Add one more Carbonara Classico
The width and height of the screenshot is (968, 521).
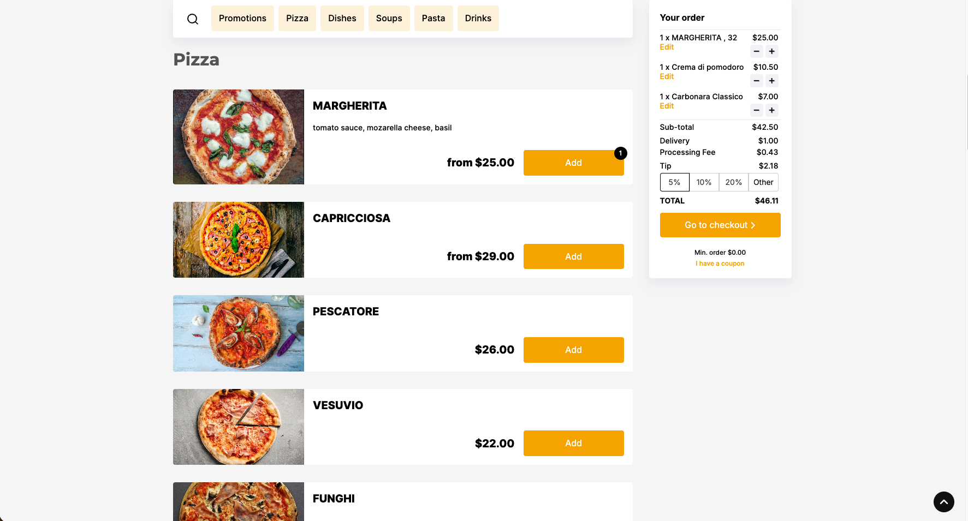771,111
